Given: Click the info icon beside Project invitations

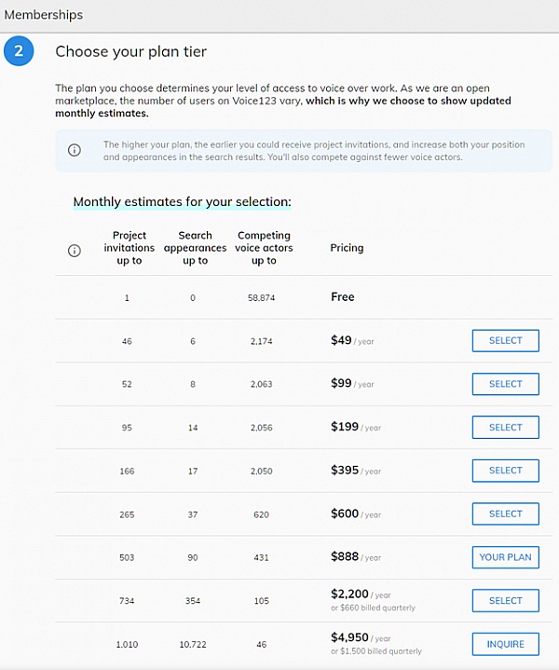Looking at the screenshot, I should pos(75,250).
